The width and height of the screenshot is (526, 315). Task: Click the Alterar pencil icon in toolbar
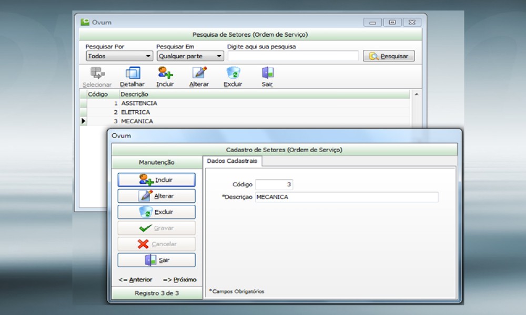(199, 73)
